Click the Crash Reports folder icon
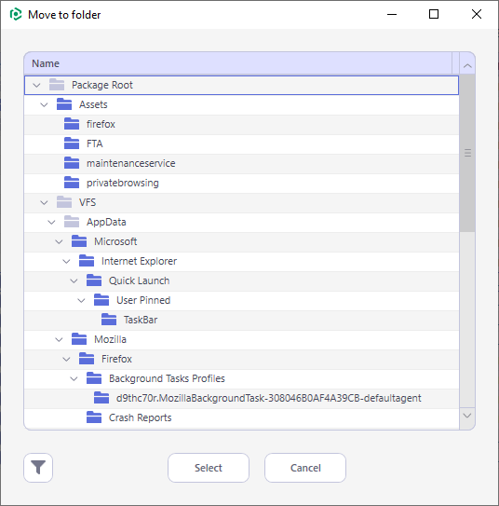The width and height of the screenshot is (499, 506). (94, 417)
